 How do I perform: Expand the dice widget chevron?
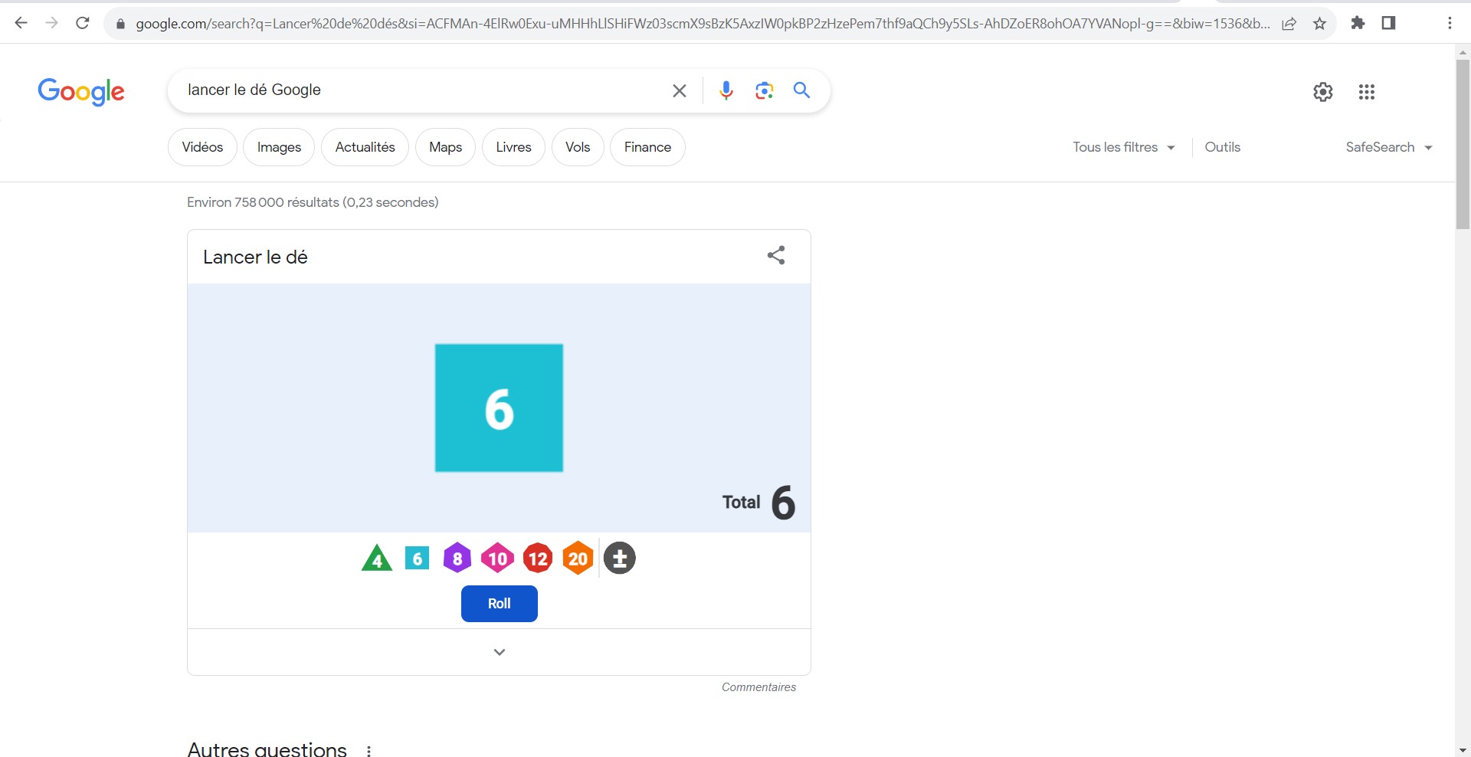(499, 652)
